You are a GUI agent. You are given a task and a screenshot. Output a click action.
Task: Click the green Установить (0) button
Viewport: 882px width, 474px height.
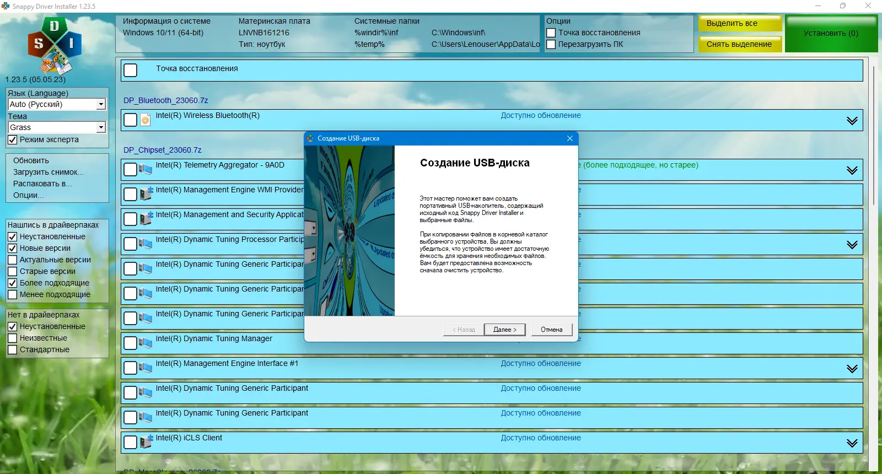point(831,34)
